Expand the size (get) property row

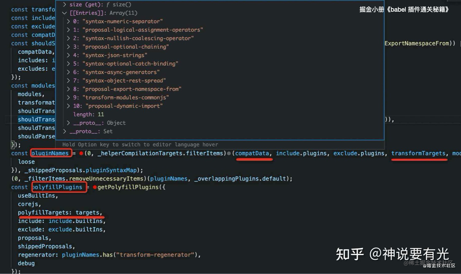coord(64,5)
